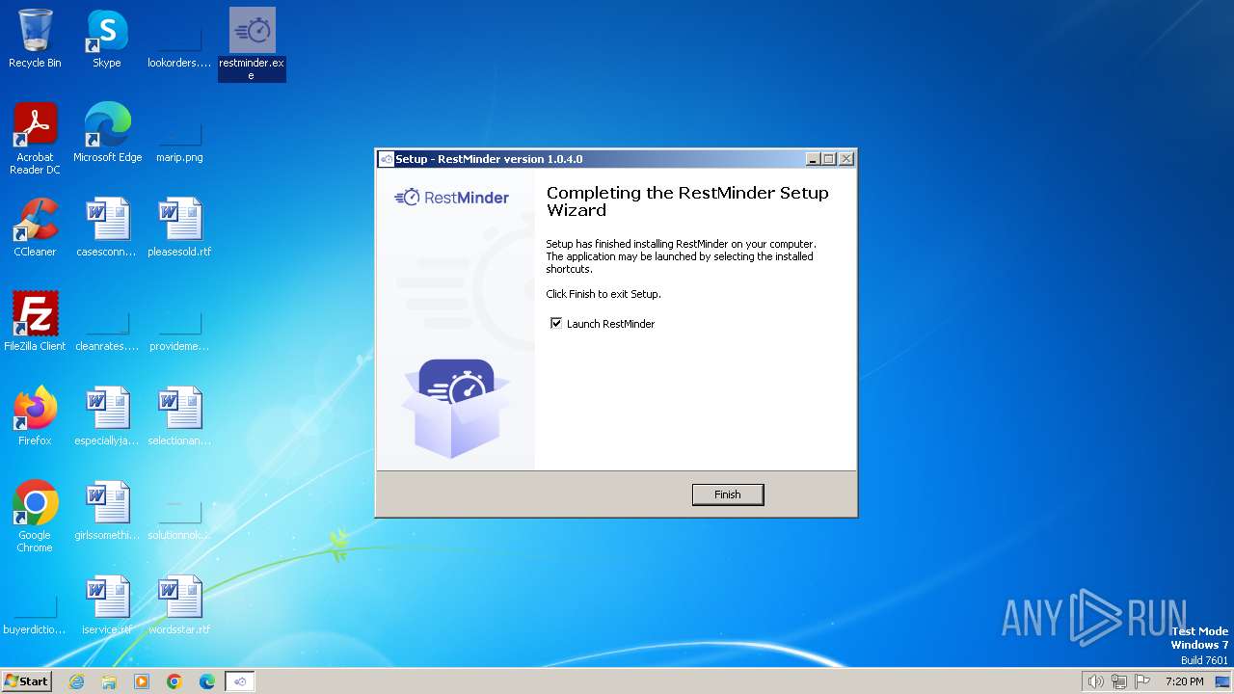Click 'Completing the RestMinder Setup Wizard' heading
This screenshot has width=1234, height=694.
click(687, 201)
